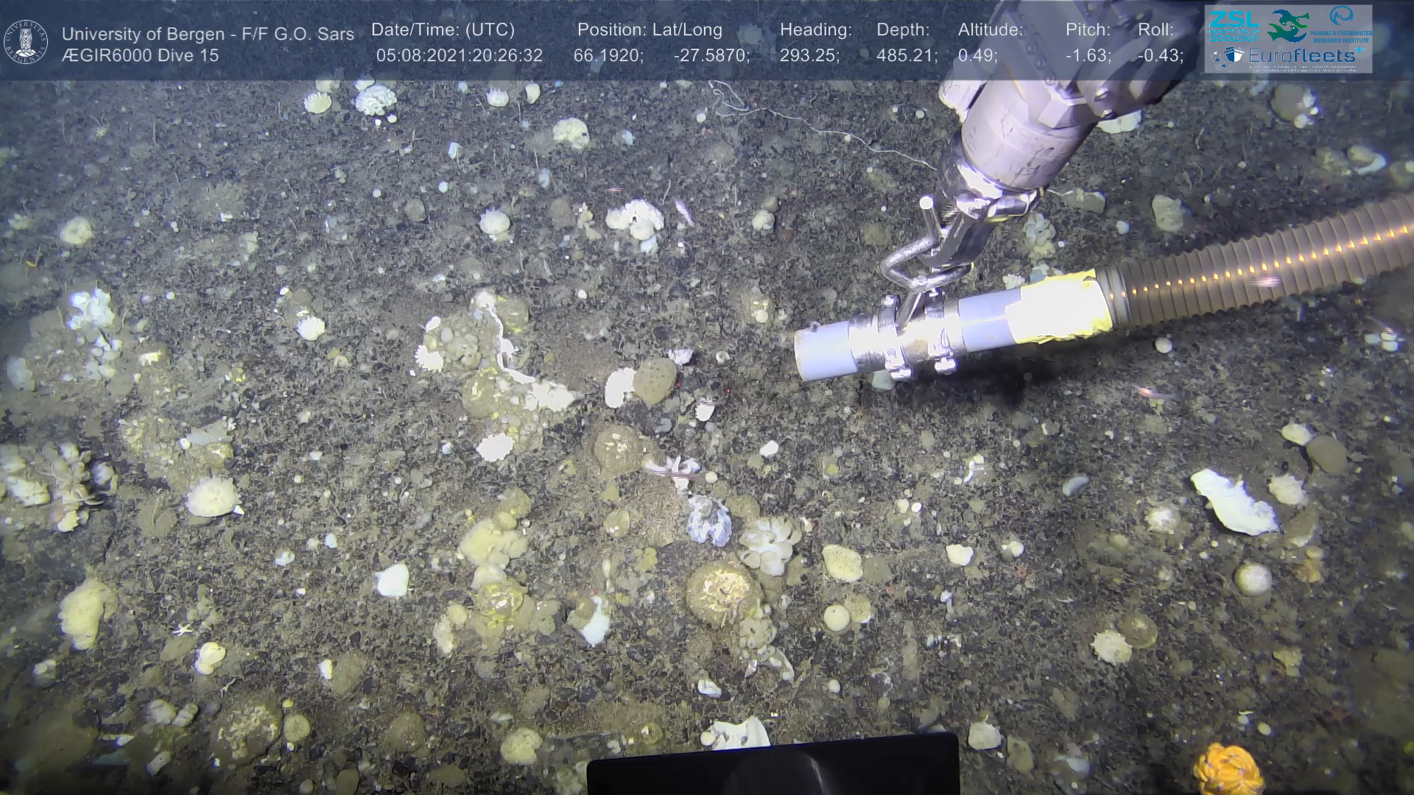1414x795 pixels.
Task: Click the Position Lat/Long label
Action: pos(649,30)
